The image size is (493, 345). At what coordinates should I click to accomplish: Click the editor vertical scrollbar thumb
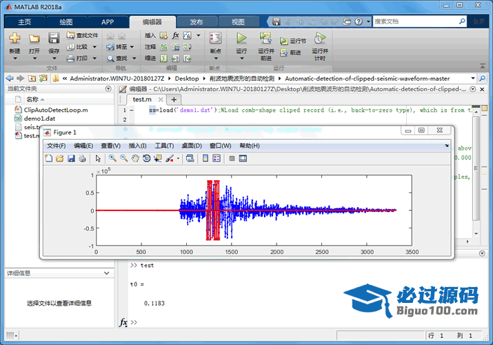[476, 168]
